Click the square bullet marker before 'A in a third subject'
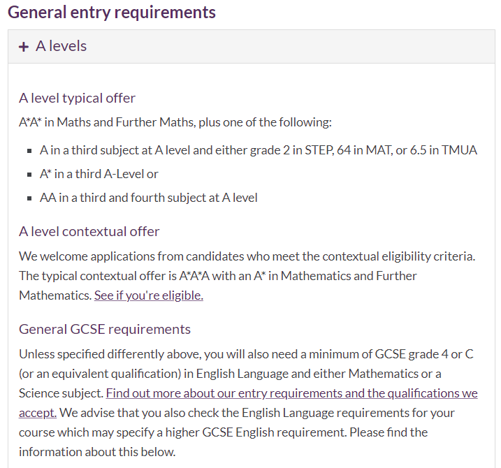Viewport: 501px width, 468px height. [x=29, y=151]
